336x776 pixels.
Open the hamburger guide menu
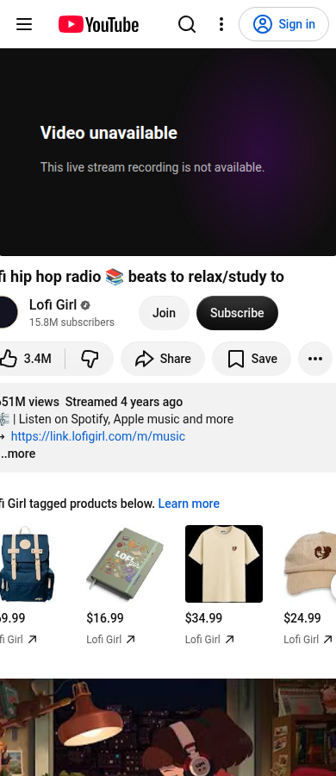24,24
